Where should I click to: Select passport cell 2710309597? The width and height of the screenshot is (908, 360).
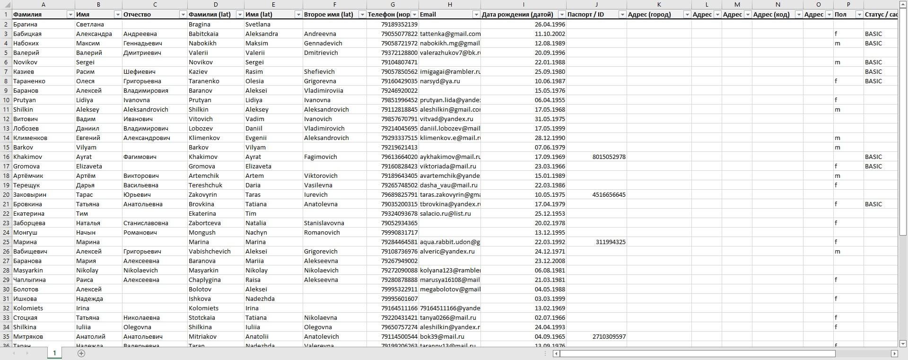(597, 336)
